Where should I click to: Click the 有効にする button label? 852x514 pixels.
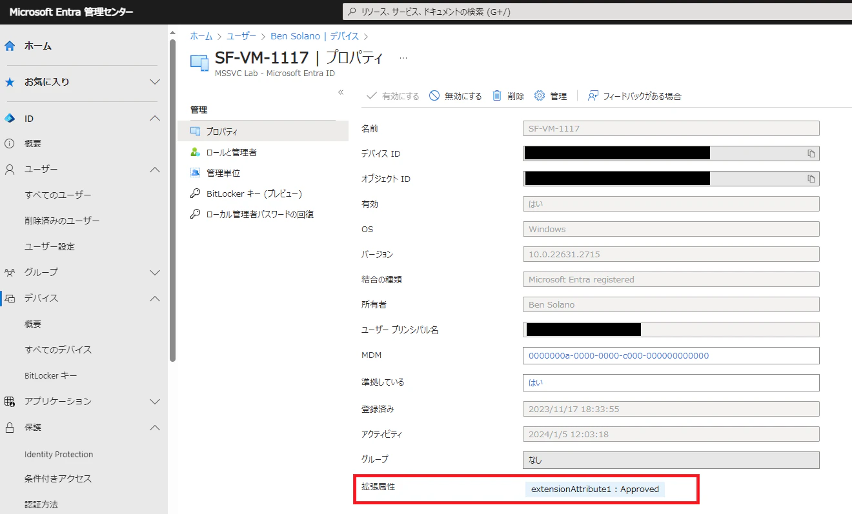coord(401,96)
